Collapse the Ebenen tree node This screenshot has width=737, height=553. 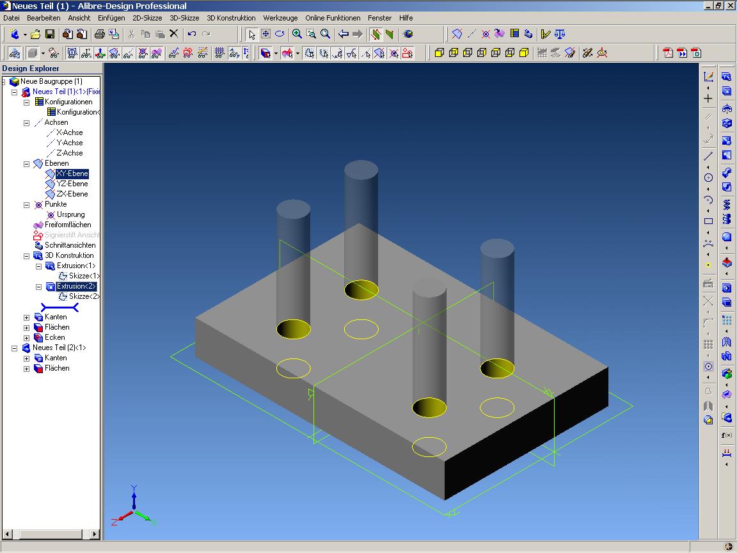click(27, 164)
